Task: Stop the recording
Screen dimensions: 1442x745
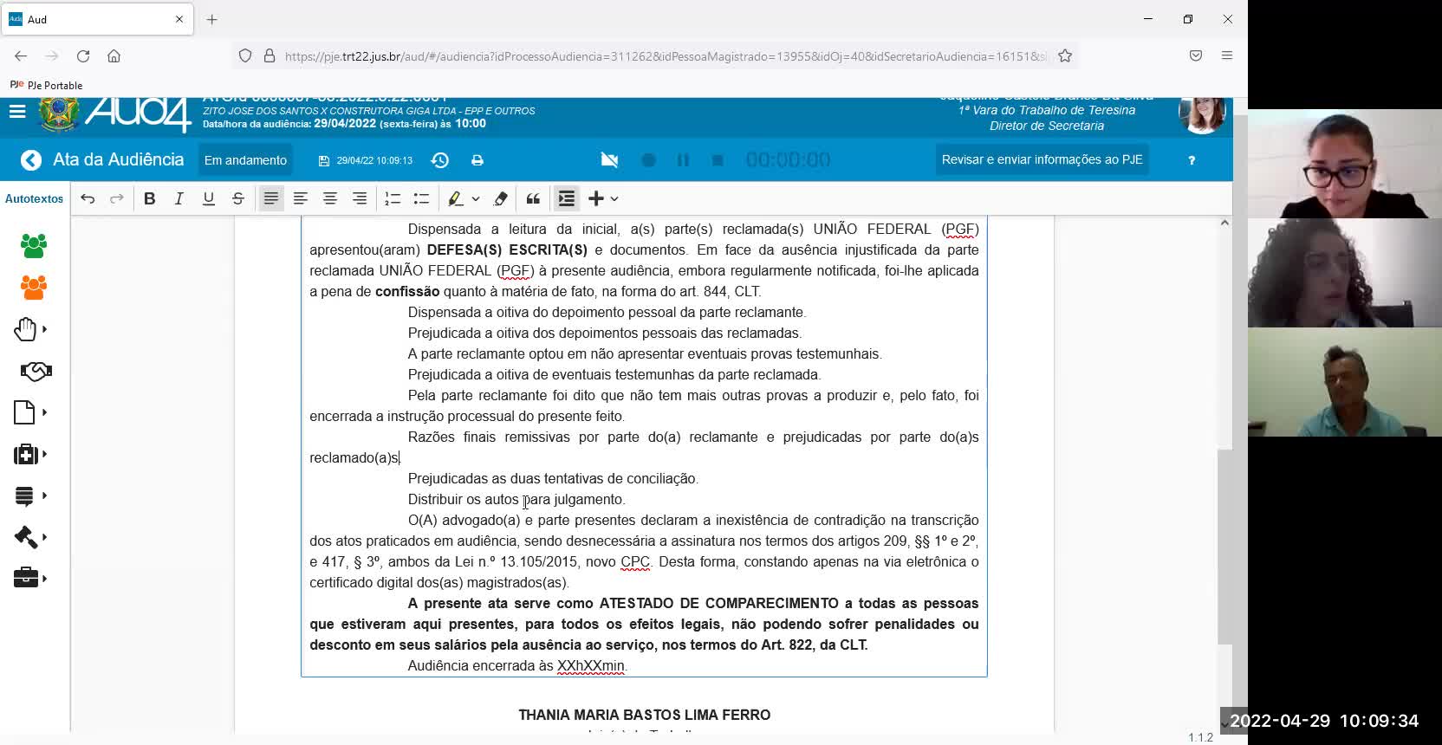Action: pos(718,160)
